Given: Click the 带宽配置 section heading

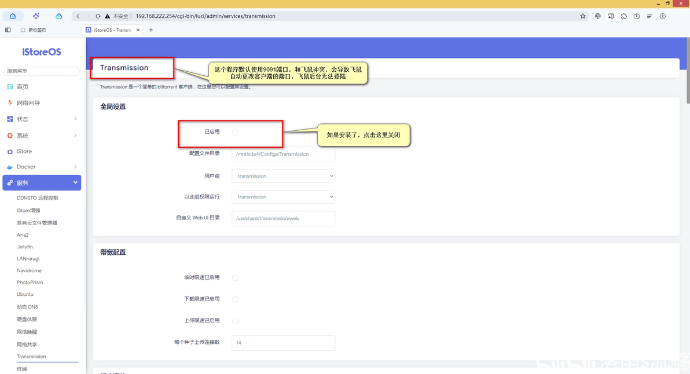Looking at the screenshot, I should [113, 252].
